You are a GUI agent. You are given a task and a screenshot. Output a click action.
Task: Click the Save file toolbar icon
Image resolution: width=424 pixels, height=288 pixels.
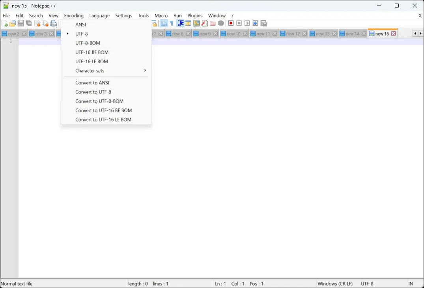[21, 24]
